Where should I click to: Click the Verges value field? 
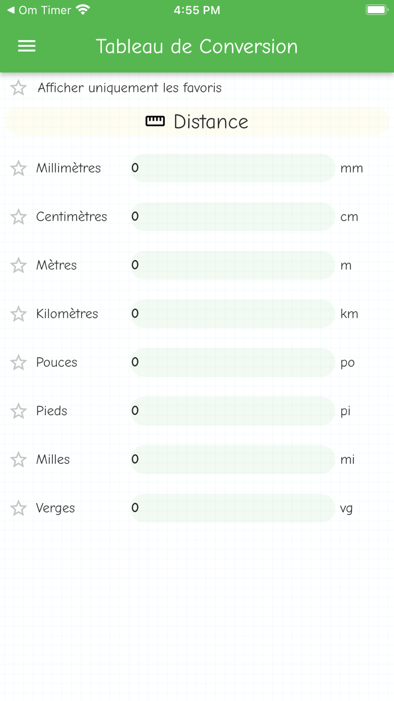[232, 508]
